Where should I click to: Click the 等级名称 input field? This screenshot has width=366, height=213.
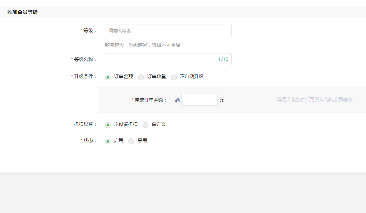(168, 59)
